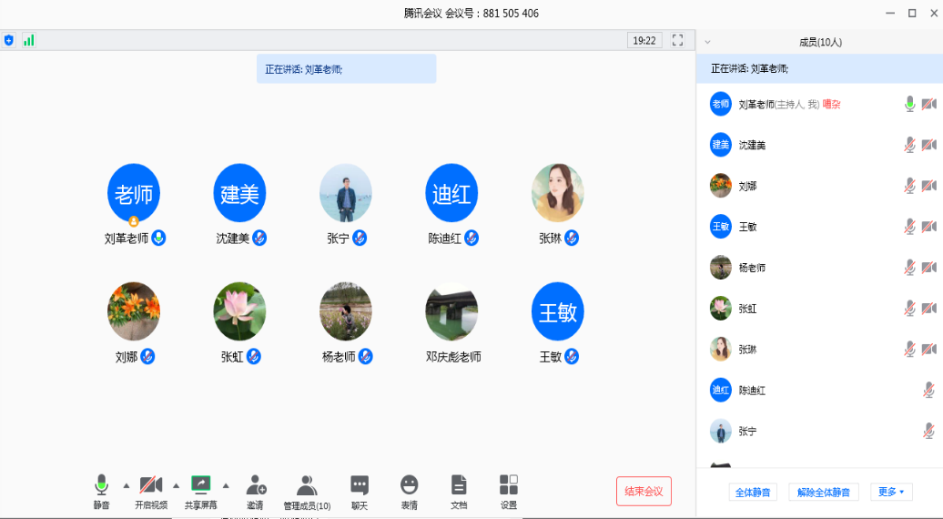Toggle 沈建美's microphone in member list
This screenshot has height=519, width=943.
coord(909,145)
